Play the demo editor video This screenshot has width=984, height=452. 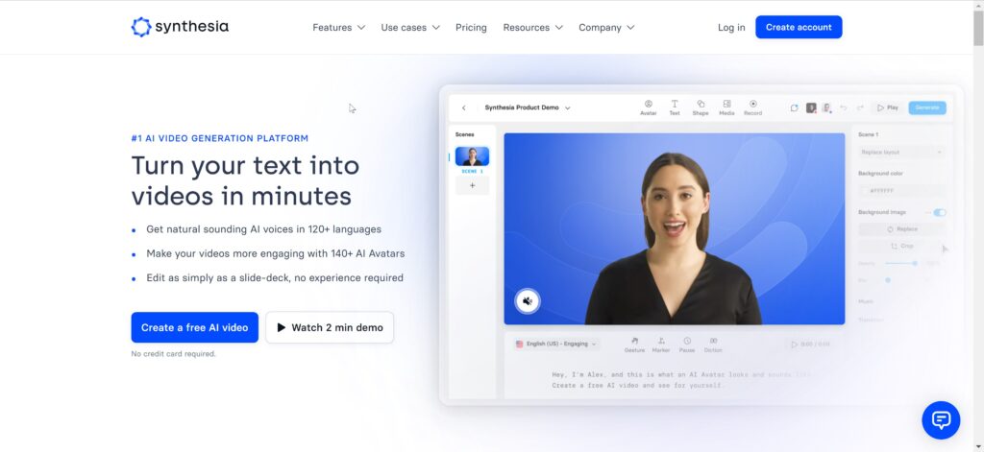tap(888, 107)
